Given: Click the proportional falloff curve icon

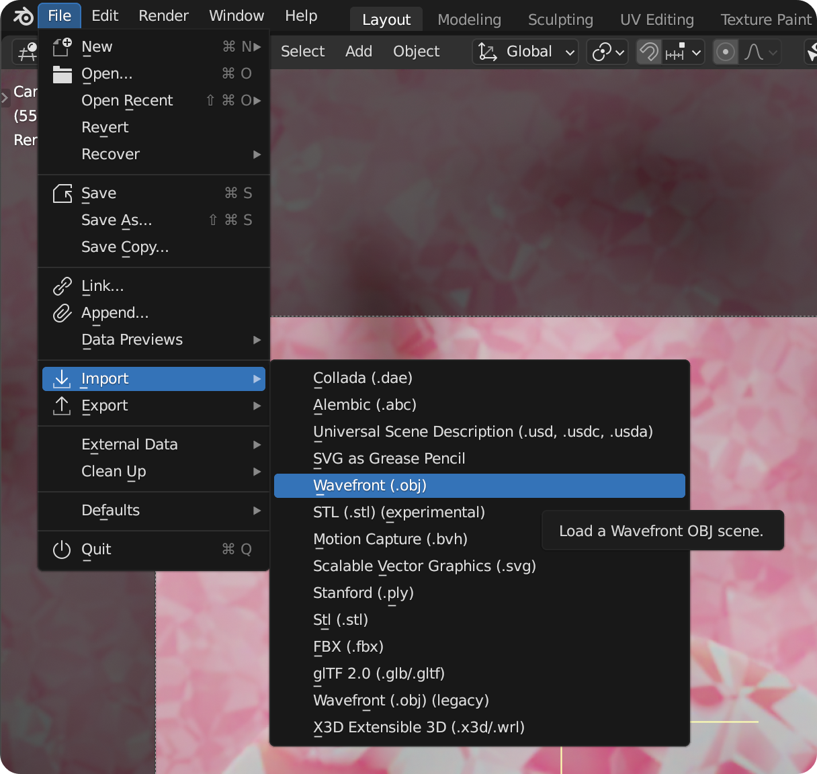Looking at the screenshot, I should 761,52.
